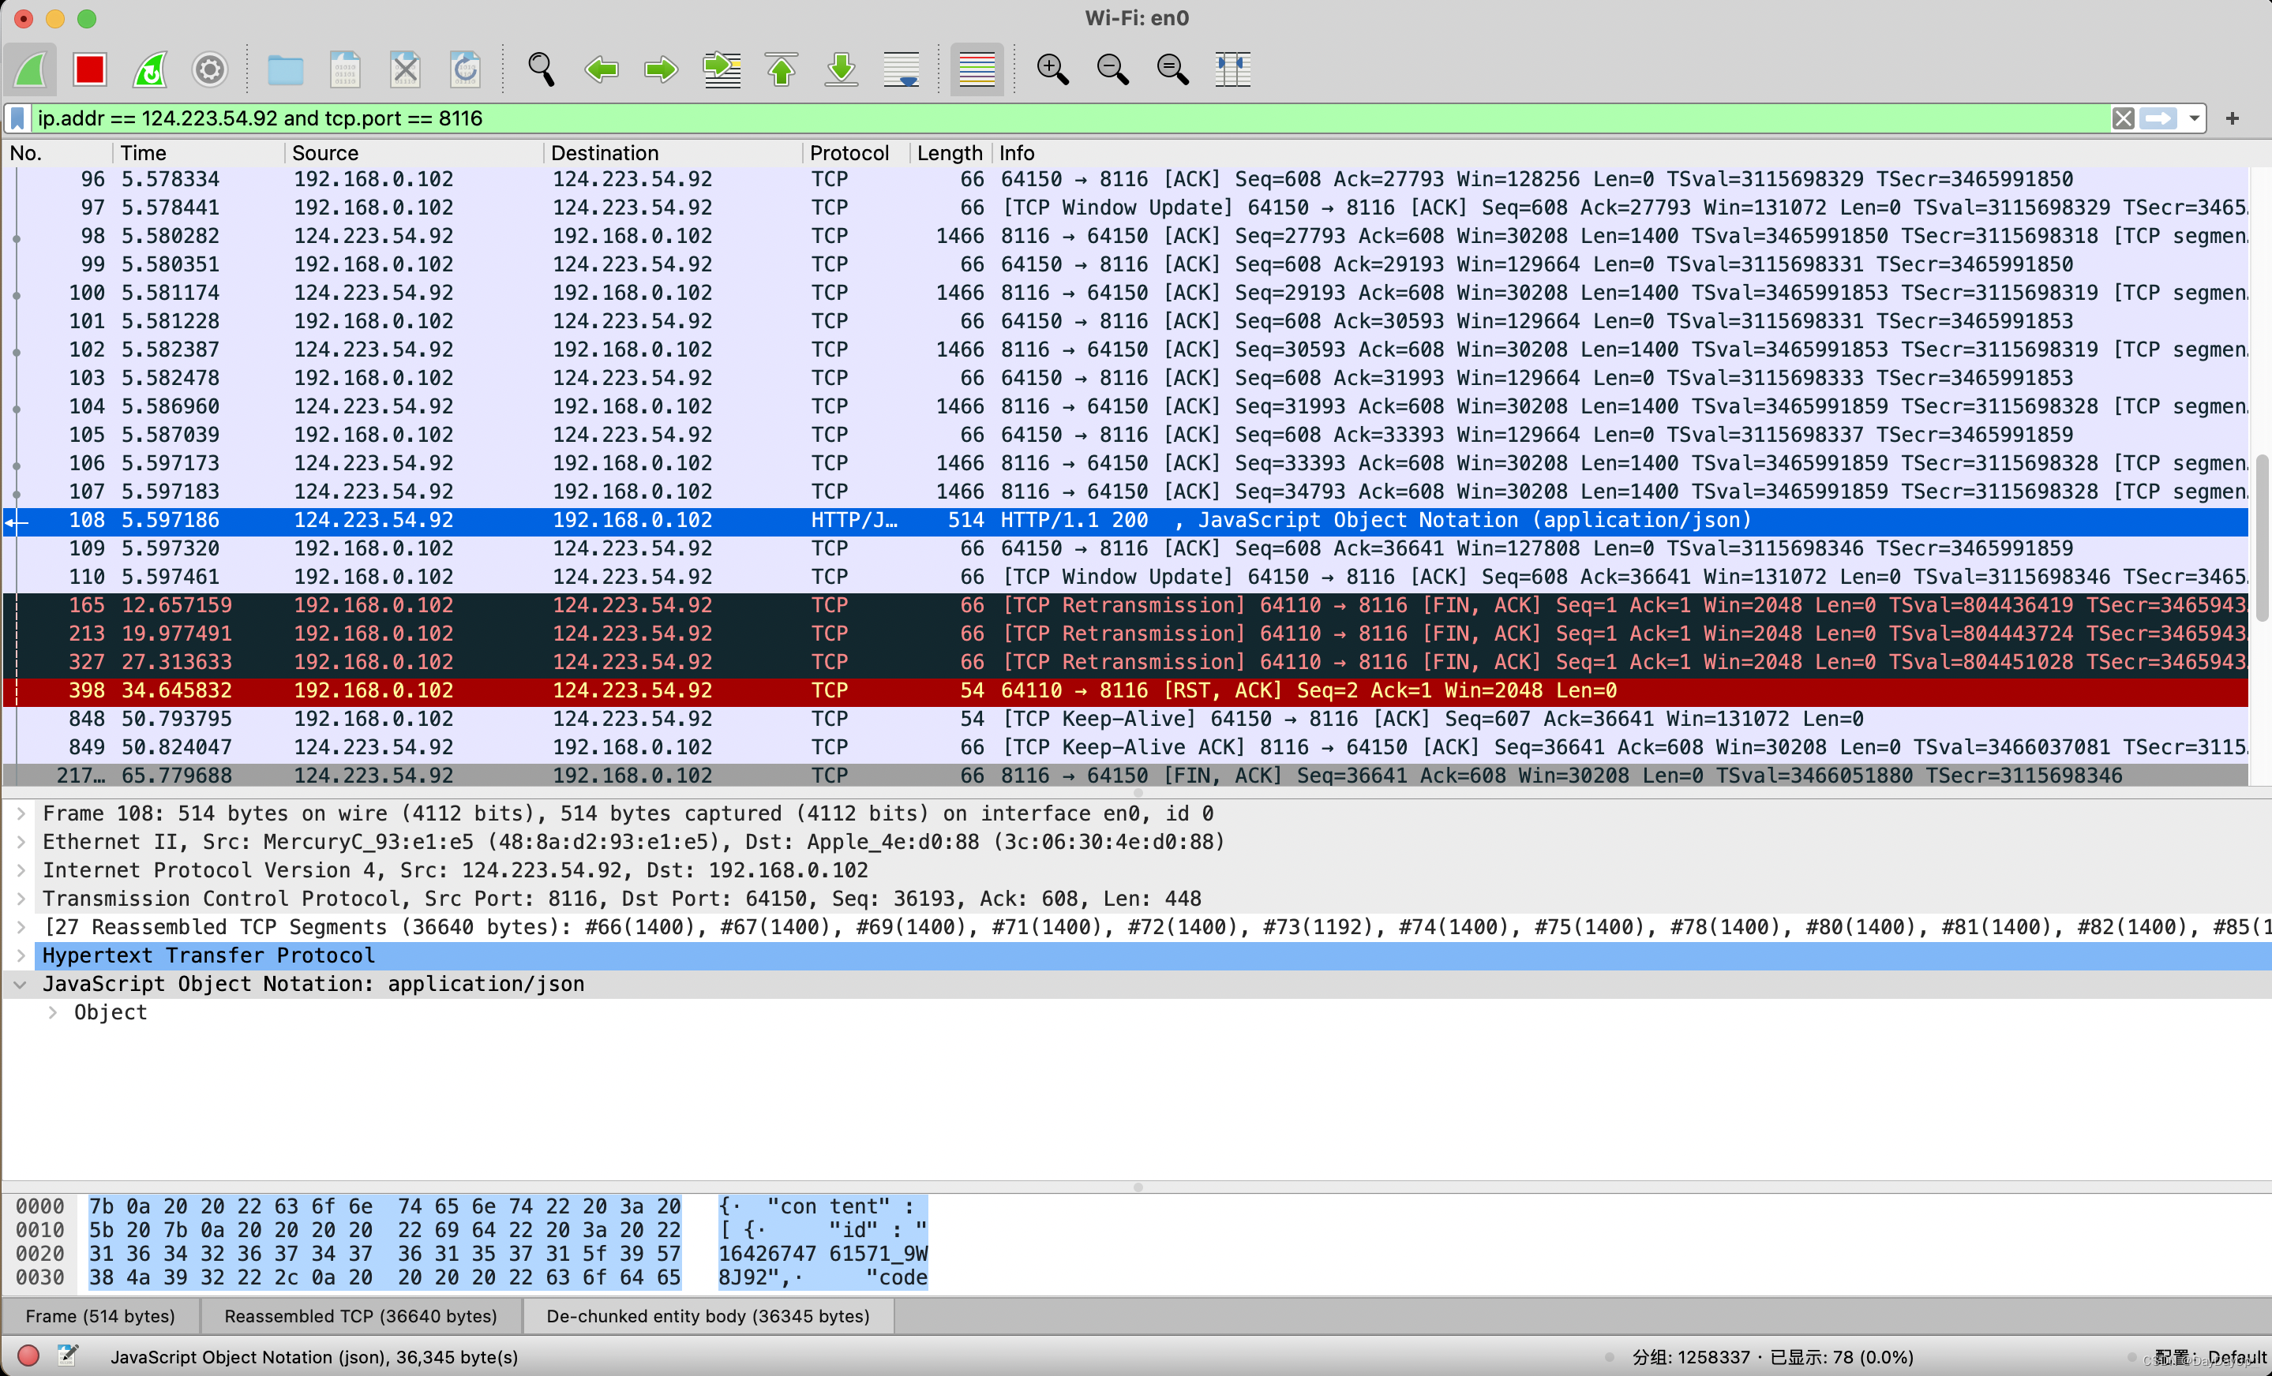
Task: Toggle auto-scroll during live capture
Action: click(x=901, y=69)
